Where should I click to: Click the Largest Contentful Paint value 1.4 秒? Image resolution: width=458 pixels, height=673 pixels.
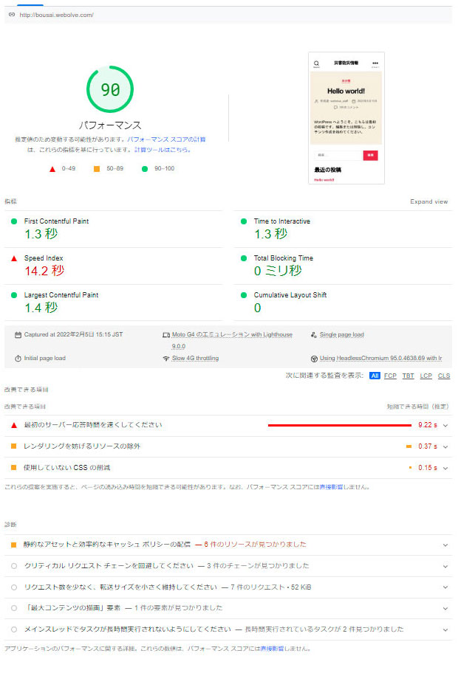pyautogui.click(x=41, y=308)
